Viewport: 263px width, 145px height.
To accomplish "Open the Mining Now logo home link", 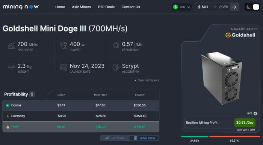I will coord(21,7).
